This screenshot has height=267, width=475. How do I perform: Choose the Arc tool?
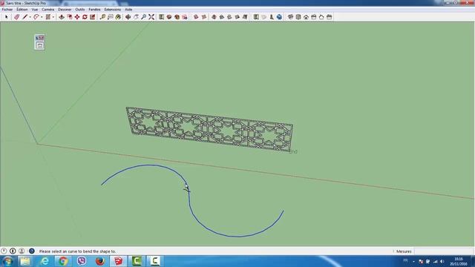click(x=36, y=17)
